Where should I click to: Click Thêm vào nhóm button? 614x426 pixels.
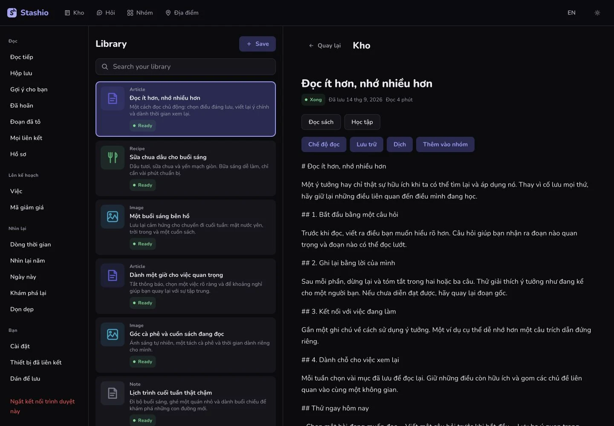[445, 144]
